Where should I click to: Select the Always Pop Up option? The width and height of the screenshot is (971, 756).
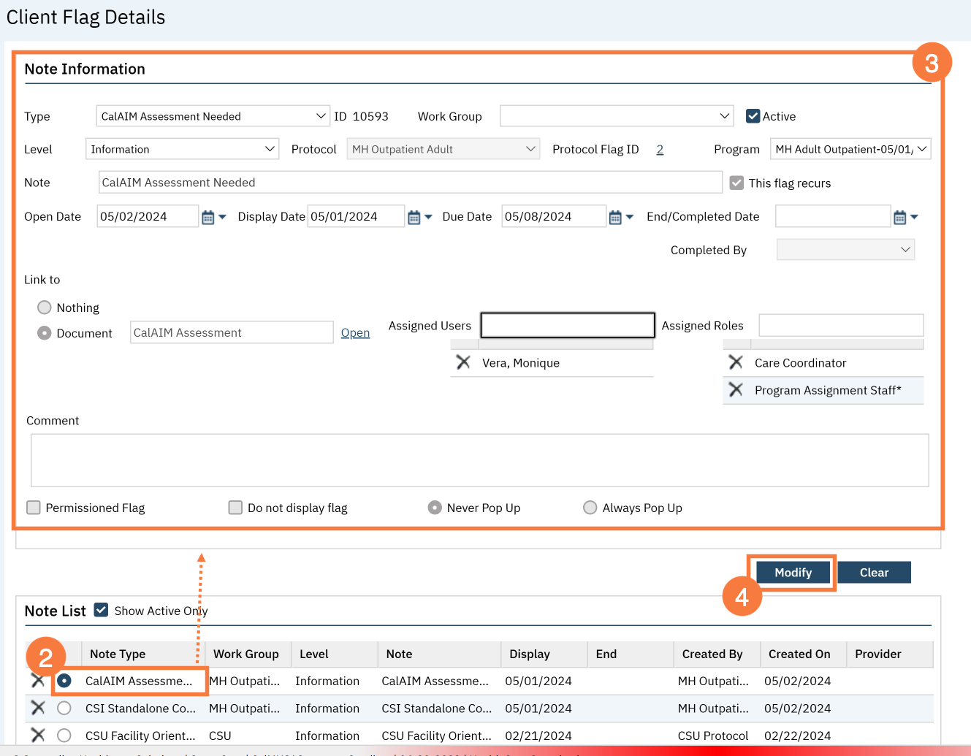(x=590, y=508)
